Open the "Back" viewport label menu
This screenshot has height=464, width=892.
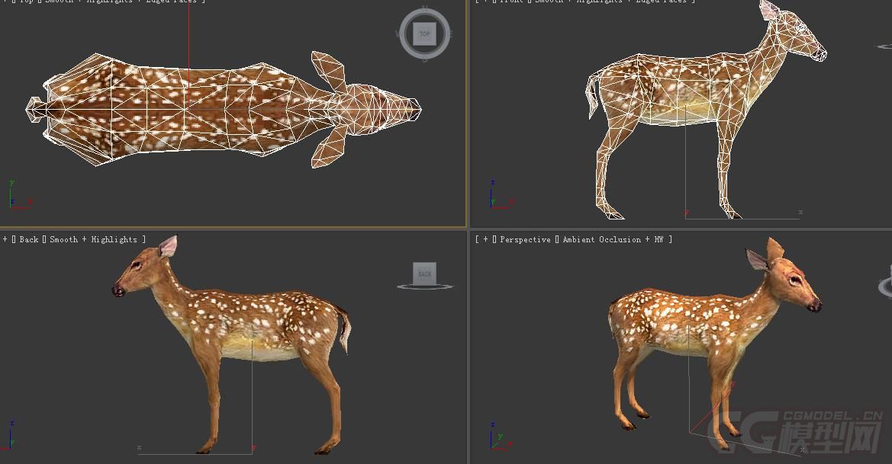coord(29,240)
